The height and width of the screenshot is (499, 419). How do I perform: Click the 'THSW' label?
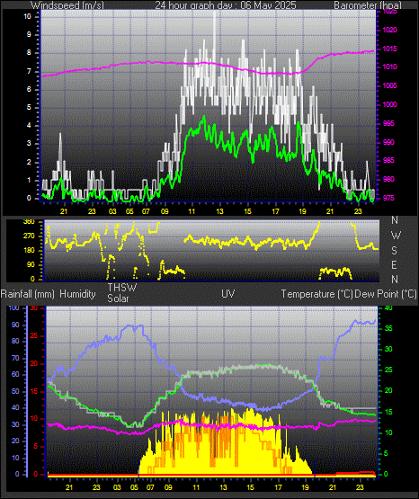122,288
